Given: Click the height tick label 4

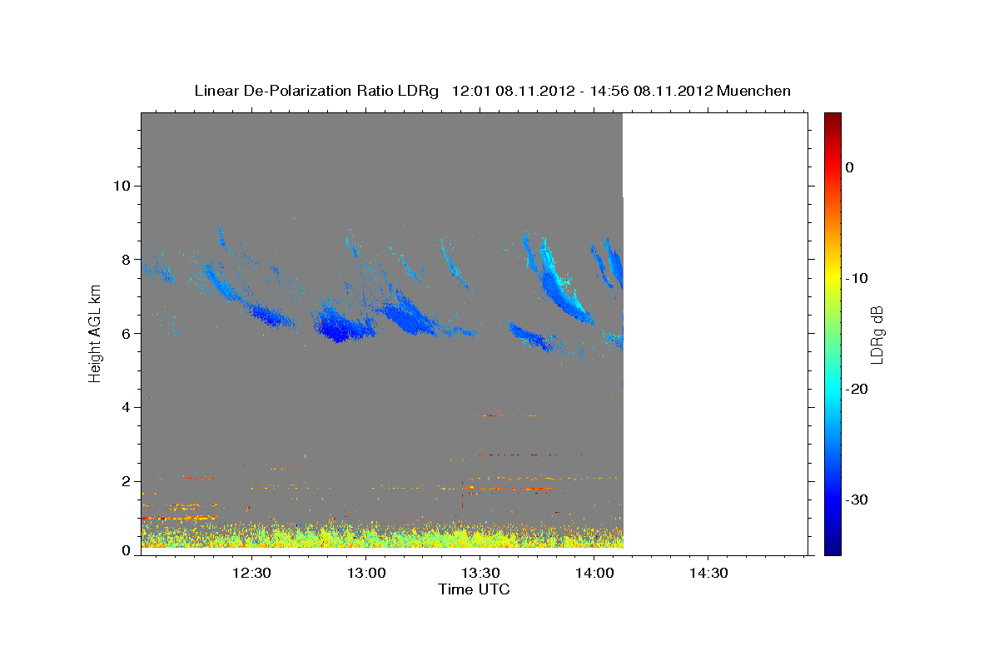Looking at the screenshot, I should pyautogui.click(x=126, y=407).
